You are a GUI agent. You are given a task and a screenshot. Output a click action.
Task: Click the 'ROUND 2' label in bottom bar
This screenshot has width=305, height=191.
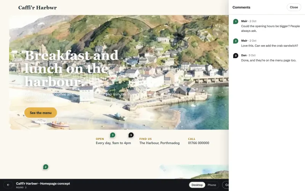click(x=21, y=188)
